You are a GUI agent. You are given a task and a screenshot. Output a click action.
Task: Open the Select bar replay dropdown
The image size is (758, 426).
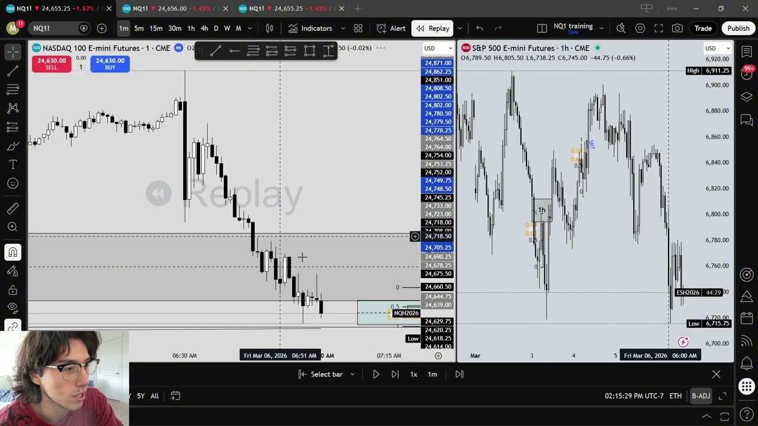[326, 374]
